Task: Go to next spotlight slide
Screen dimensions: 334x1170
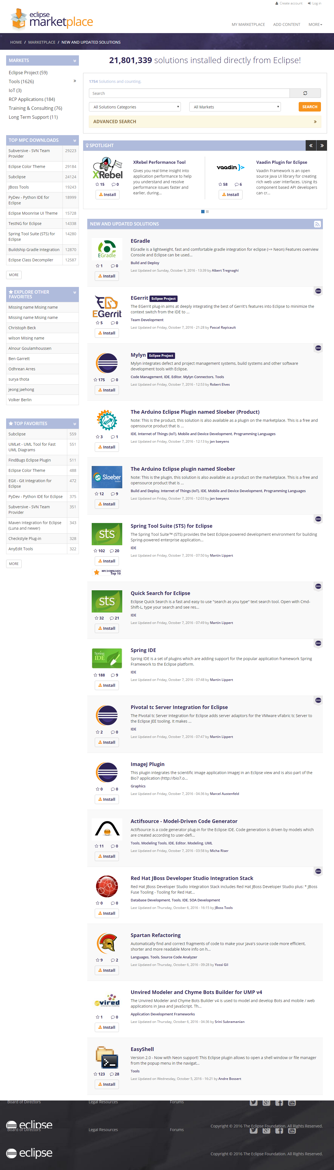Action: (322, 145)
